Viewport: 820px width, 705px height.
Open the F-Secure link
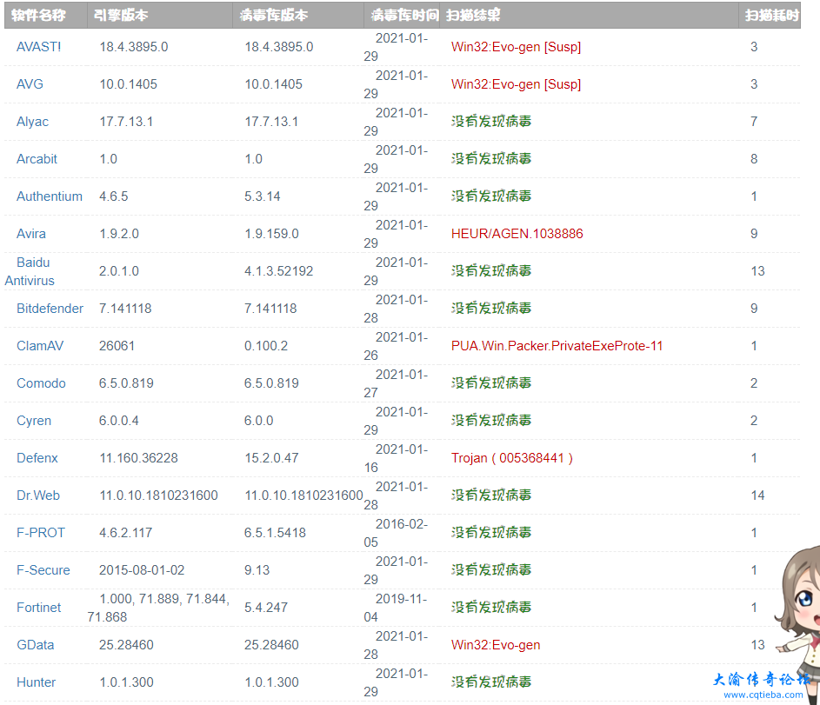point(43,570)
